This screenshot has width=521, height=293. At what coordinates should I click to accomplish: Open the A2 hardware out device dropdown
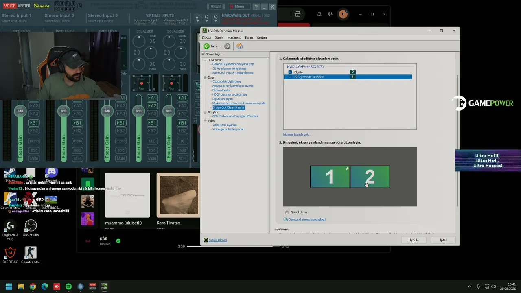(x=206, y=17)
